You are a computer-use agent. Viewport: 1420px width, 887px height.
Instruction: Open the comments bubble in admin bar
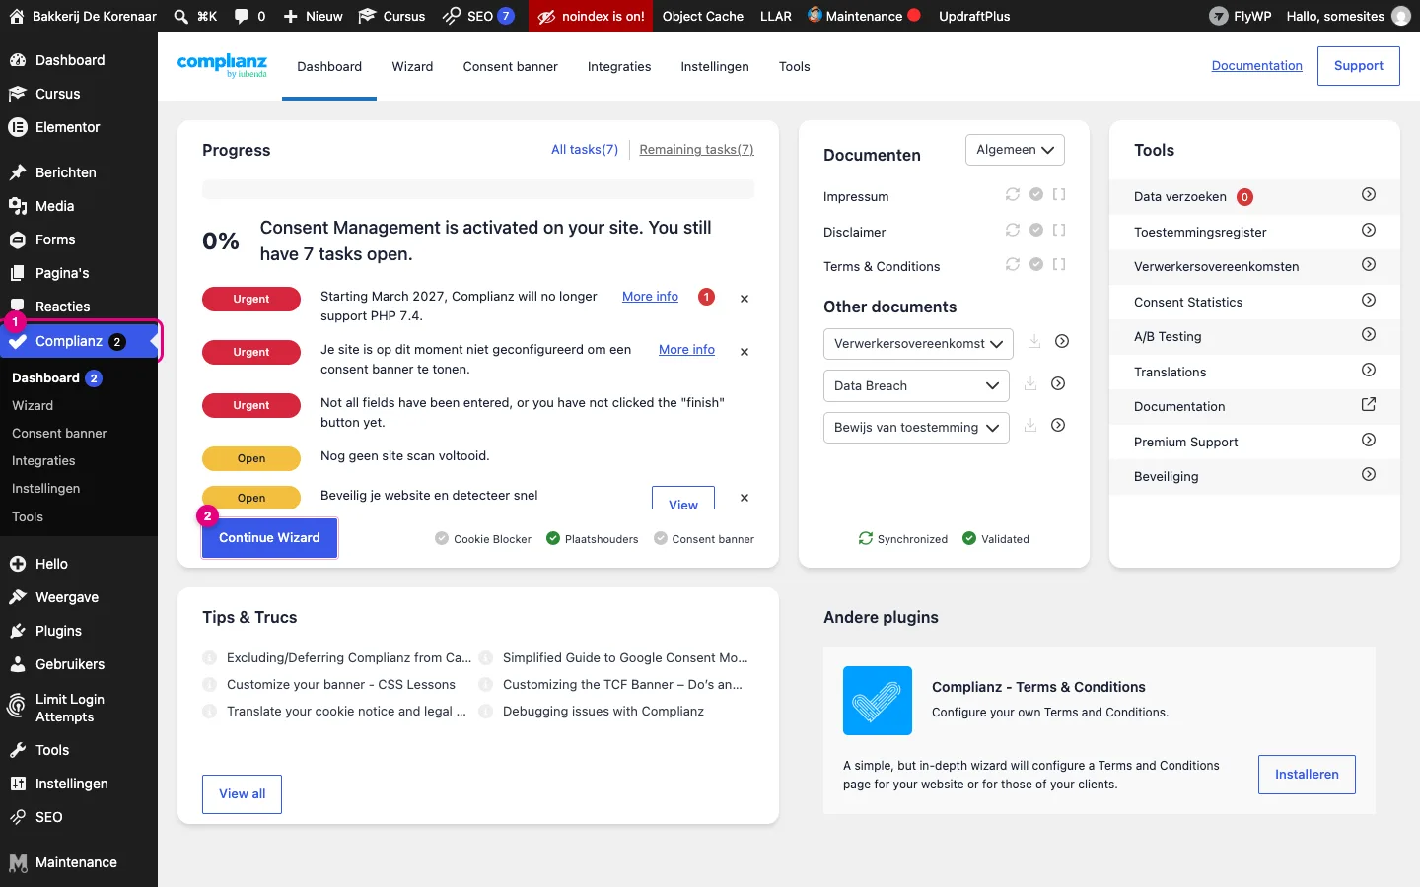(242, 16)
